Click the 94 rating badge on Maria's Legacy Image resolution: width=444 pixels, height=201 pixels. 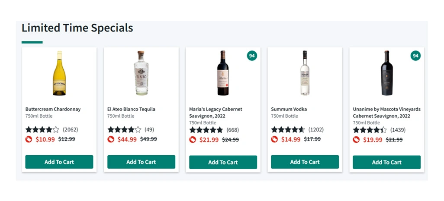[x=252, y=56]
